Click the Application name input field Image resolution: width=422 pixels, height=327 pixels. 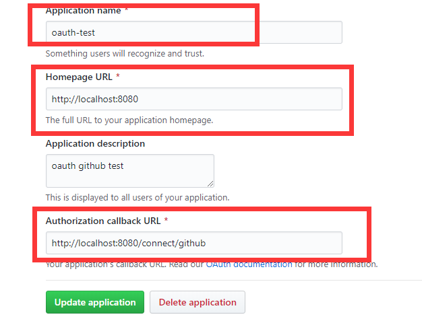point(193,32)
